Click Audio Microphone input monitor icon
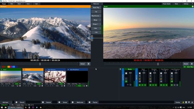Image resolution: width=194 pixels, height=109 pixels. coord(84,86)
